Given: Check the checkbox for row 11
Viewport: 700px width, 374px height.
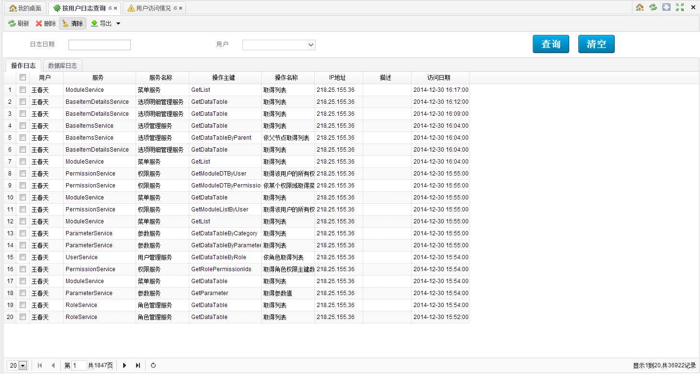Looking at the screenshot, I should 23,209.
